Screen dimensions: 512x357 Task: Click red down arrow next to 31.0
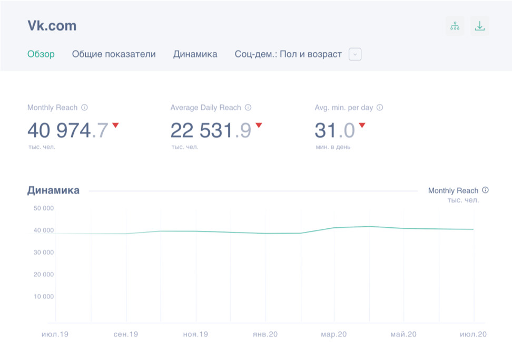(x=362, y=125)
